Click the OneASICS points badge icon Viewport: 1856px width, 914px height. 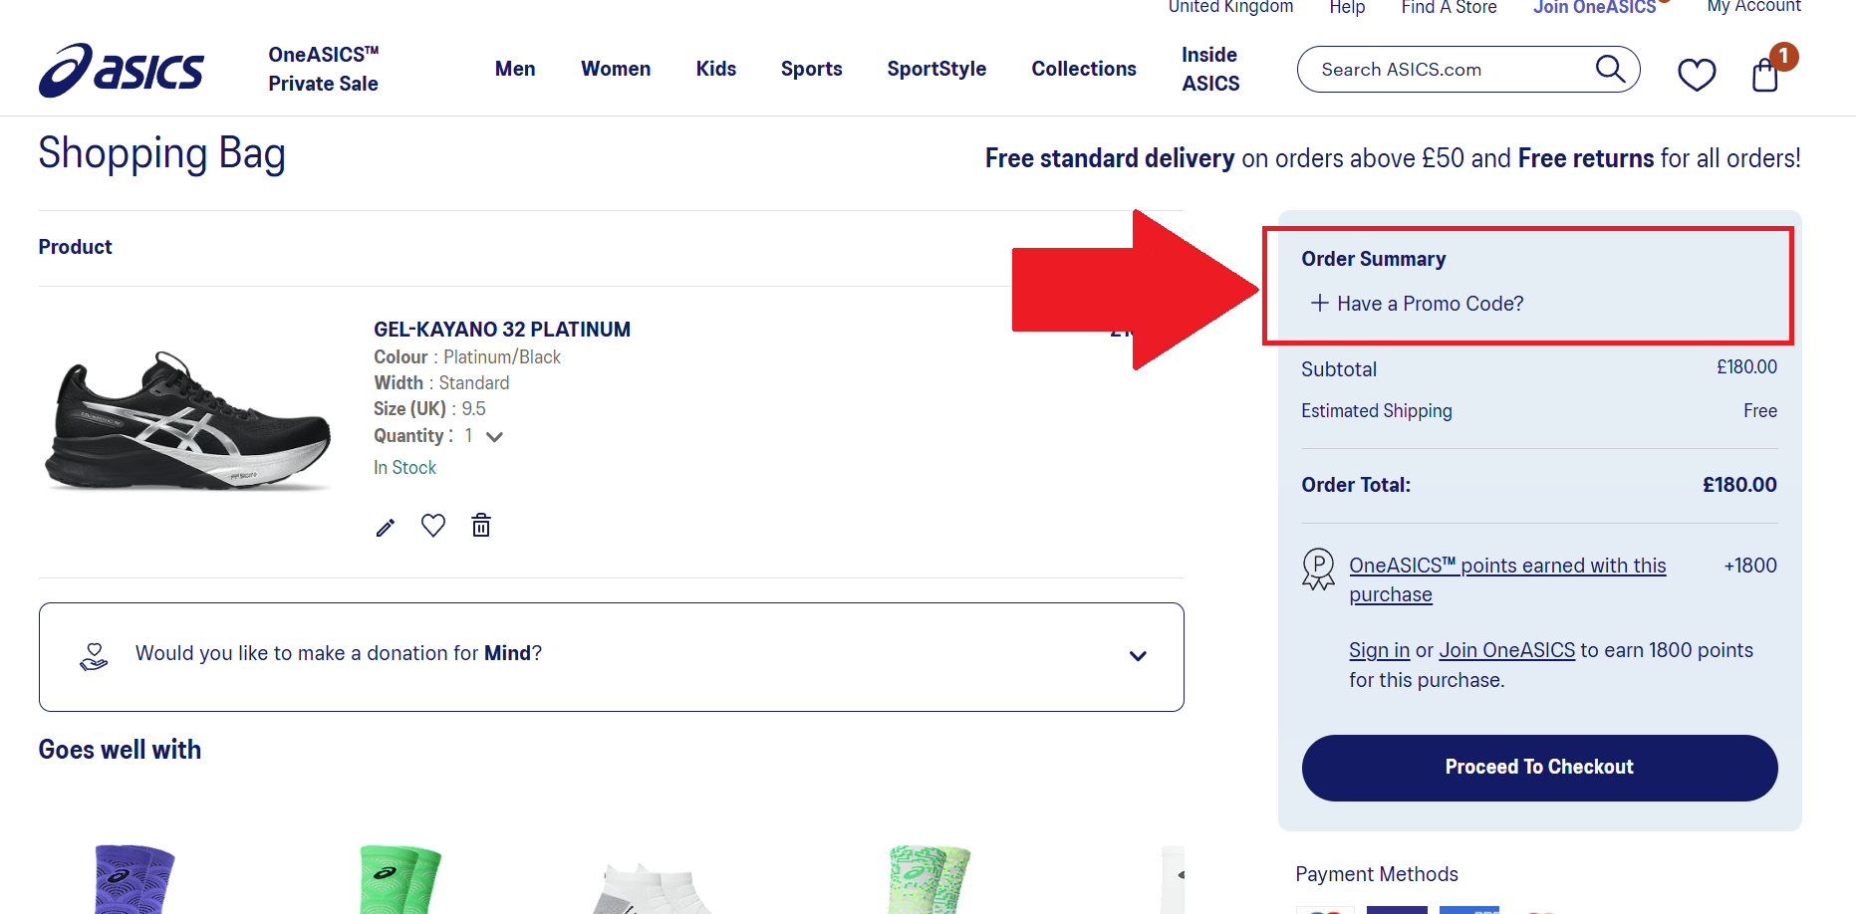[x=1318, y=570]
